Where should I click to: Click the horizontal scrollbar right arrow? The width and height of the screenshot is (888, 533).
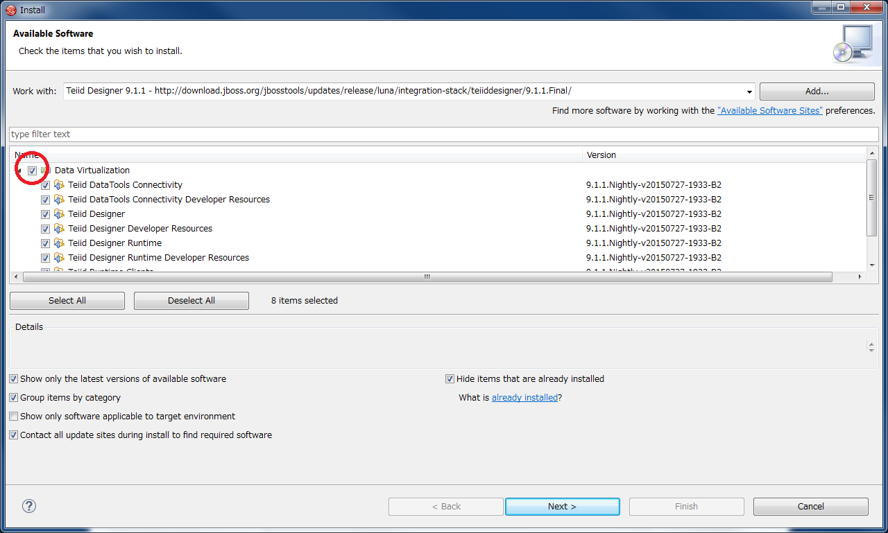(860, 277)
